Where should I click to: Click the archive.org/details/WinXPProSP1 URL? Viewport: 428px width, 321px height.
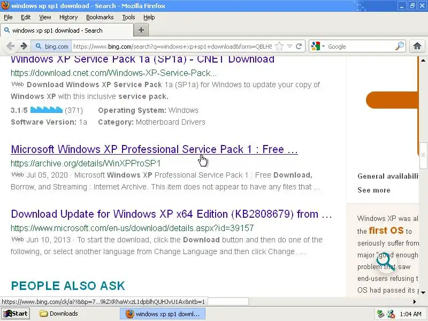coord(86,163)
